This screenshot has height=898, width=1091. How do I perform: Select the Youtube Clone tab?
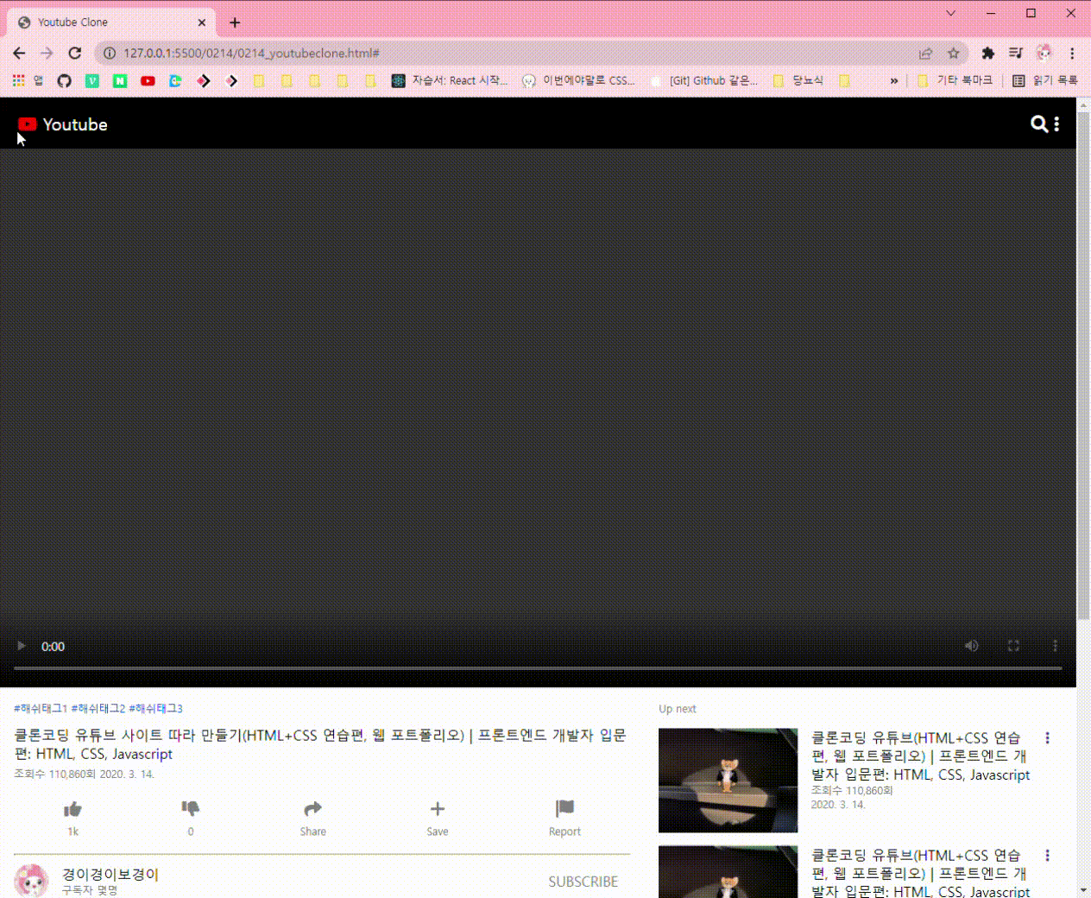coord(112,22)
